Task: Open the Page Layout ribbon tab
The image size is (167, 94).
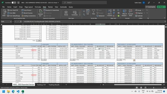Action: pyautogui.click(x=29, y=7)
